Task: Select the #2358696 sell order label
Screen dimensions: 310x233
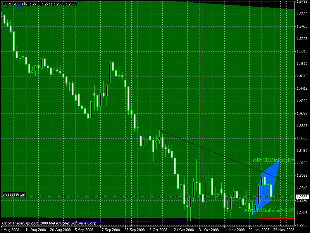Action: click(14, 195)
